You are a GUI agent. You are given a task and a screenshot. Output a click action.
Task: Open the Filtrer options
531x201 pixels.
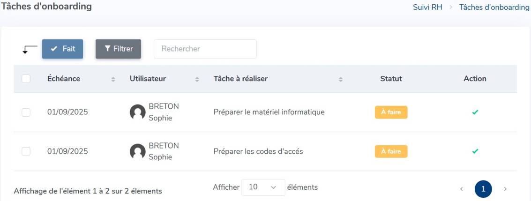coord(118,49)
